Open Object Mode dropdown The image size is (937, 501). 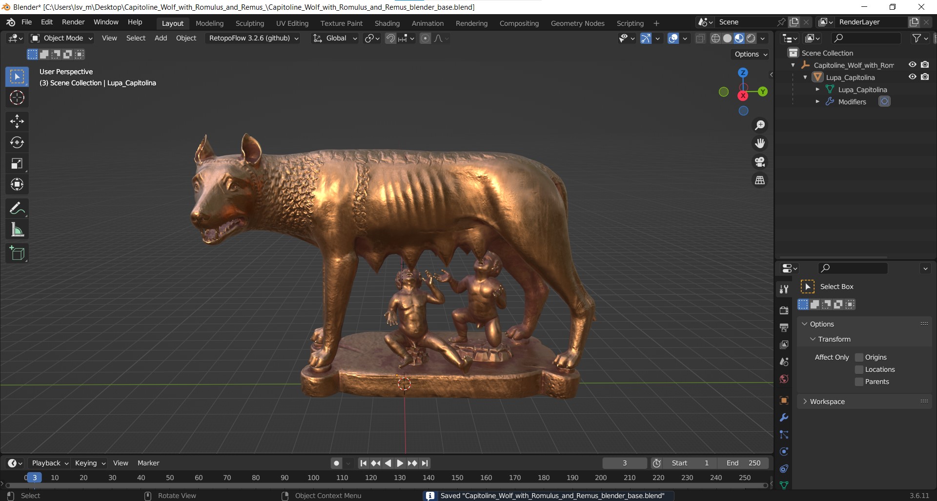(x=61, y=39)
